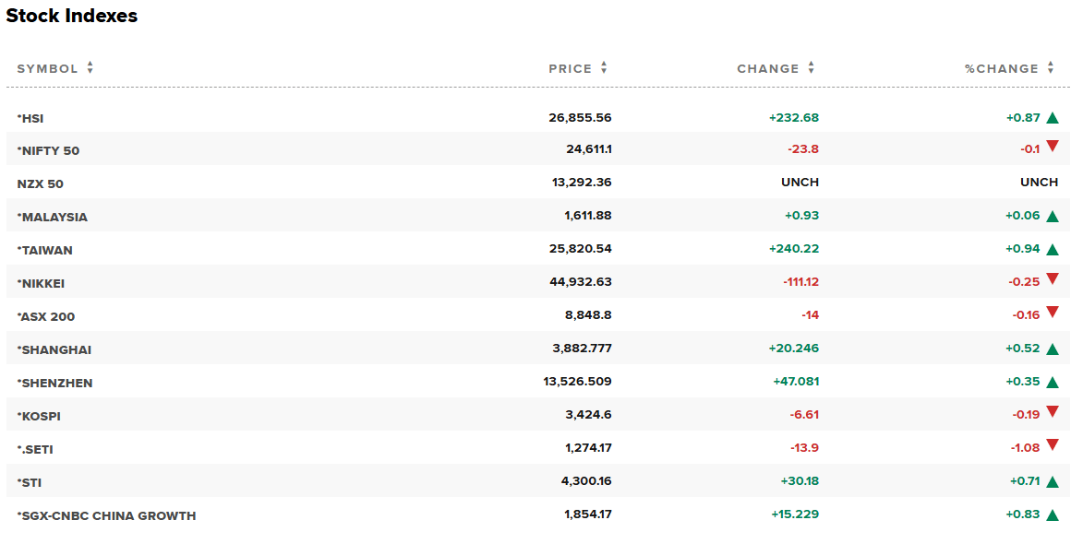Viewport: 1083px width, 544px height.
Task: Click the red down arrow in .SETI row
Action: 1053,446
